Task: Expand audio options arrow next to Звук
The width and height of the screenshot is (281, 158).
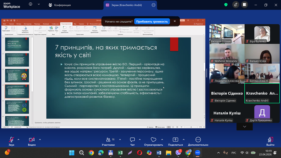Action: coord(18,140)
